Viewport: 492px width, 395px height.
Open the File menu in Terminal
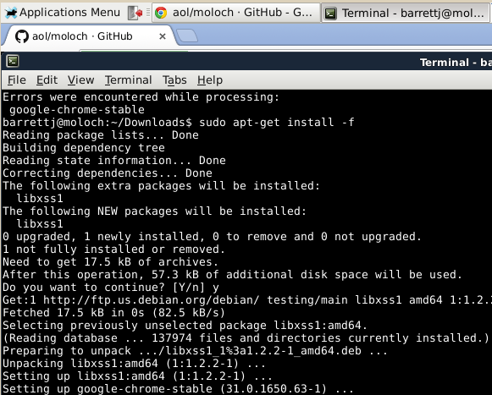pos(17,80)
